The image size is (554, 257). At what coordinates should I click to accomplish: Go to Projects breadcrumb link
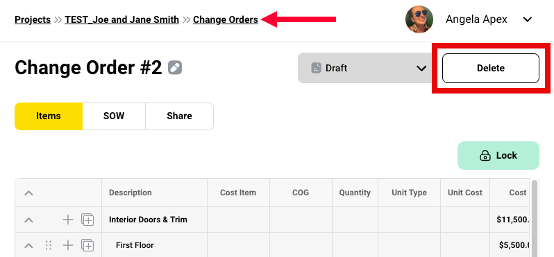pos(33,19)
